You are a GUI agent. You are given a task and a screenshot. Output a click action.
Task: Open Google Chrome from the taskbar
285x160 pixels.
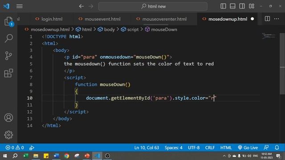click(x=66, y=156)
